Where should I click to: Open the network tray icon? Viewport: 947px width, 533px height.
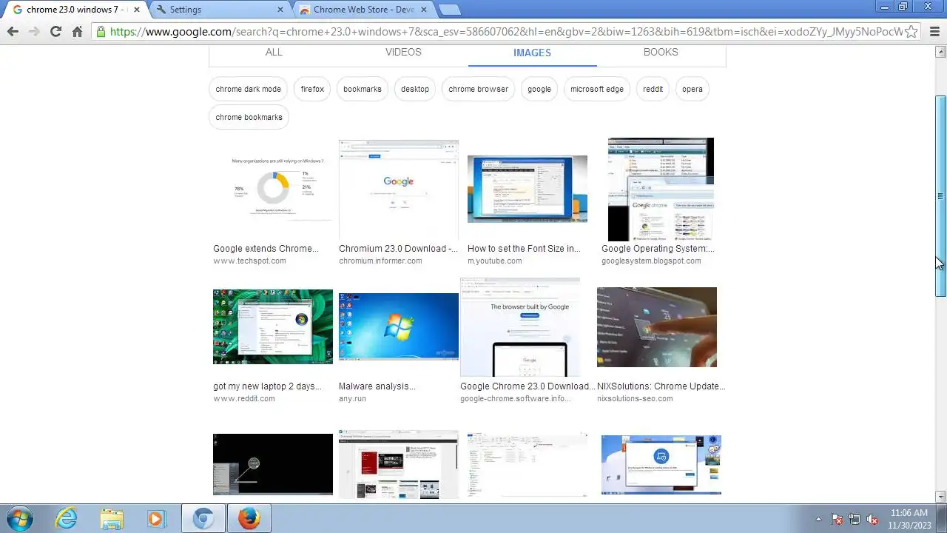tap(855, 519)
